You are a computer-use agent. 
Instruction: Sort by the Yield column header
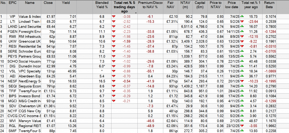tap(66, 3)
